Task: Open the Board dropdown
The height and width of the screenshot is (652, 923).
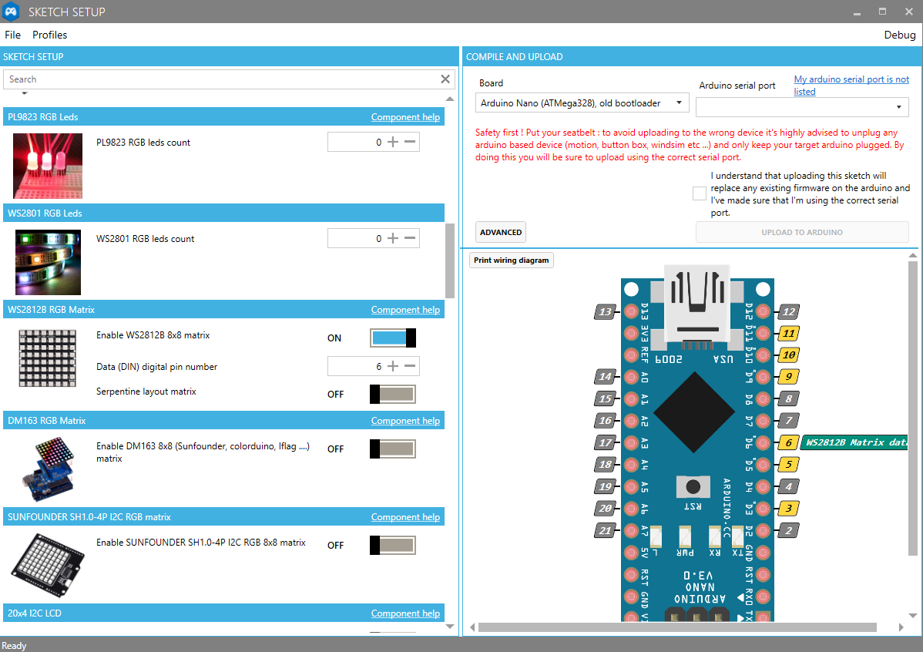Action: click(x=582, y=103)
